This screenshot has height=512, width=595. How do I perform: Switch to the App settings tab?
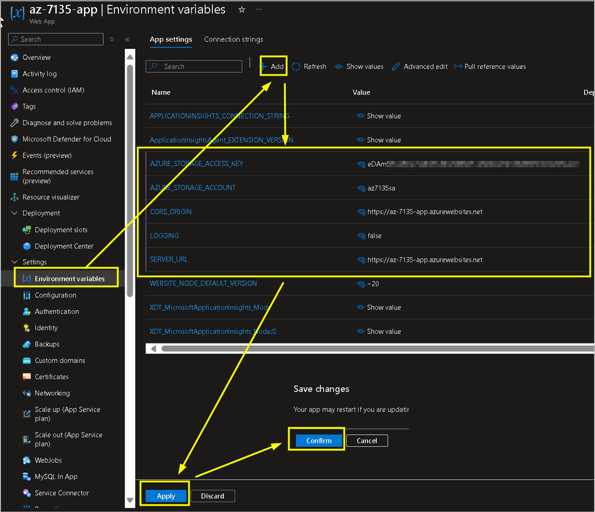(x=171, y=39)
